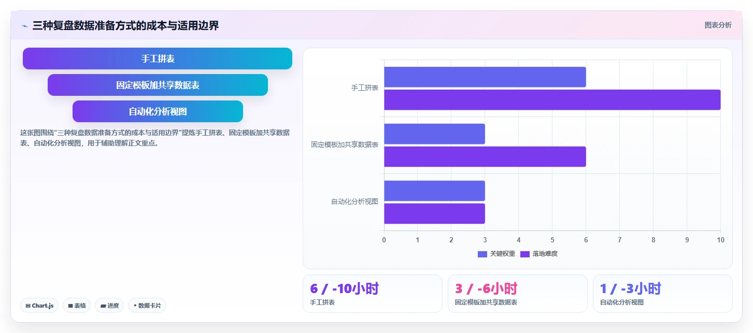The image size is (753, 333).
Task: Click the 手工拼表 关键权重 bar in chart
Action: (485, 77)
